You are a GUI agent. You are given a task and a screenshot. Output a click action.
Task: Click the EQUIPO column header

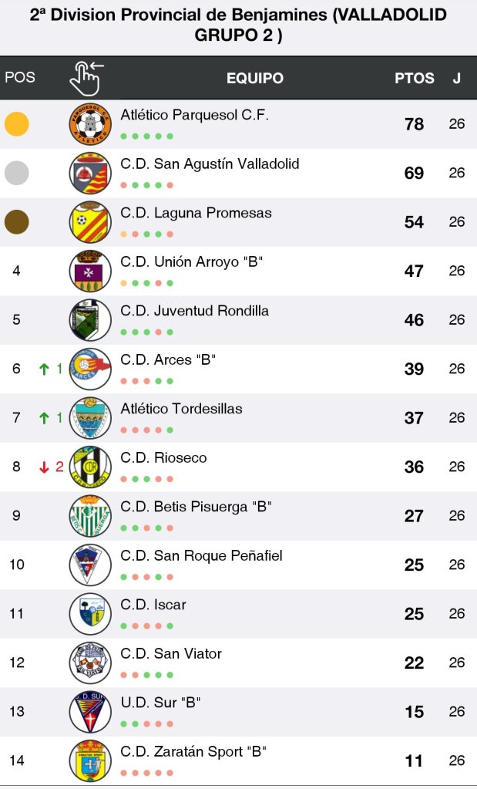click(255, 78)
